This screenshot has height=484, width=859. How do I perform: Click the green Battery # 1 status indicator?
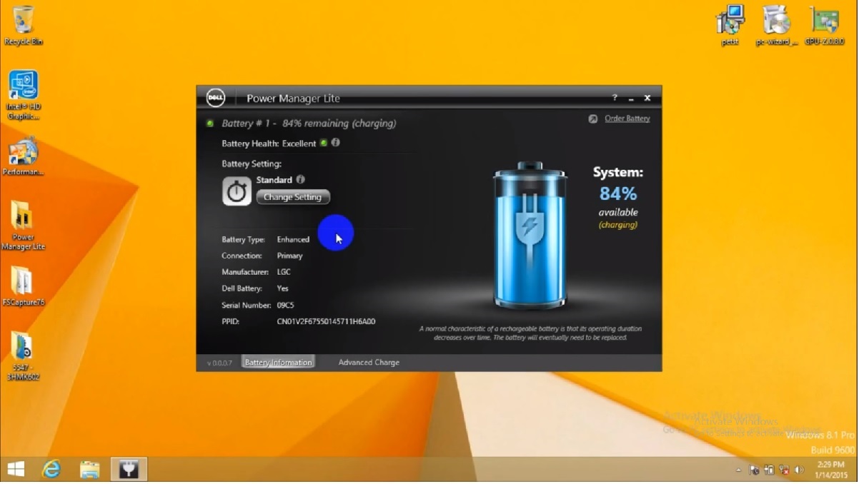(x=210, y=123)
